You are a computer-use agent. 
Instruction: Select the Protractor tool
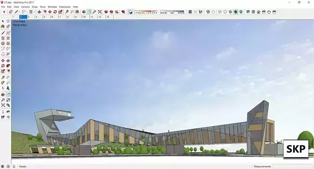[x=3, y=83]
